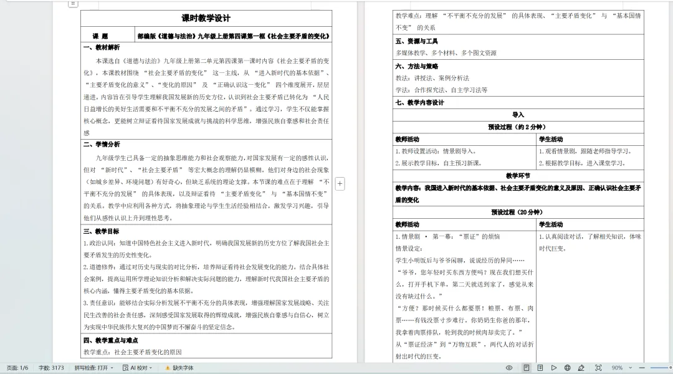Click the 缺失字体 missing font warning
This screenshot has height=374, width=673.
click(x=179, y=368)
